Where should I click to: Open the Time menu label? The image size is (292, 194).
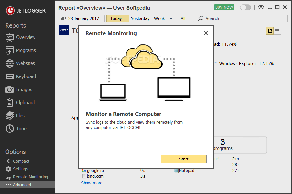21,129
